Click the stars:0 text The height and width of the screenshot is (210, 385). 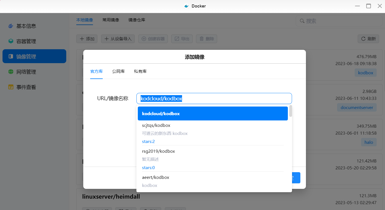tap(148, 168)
